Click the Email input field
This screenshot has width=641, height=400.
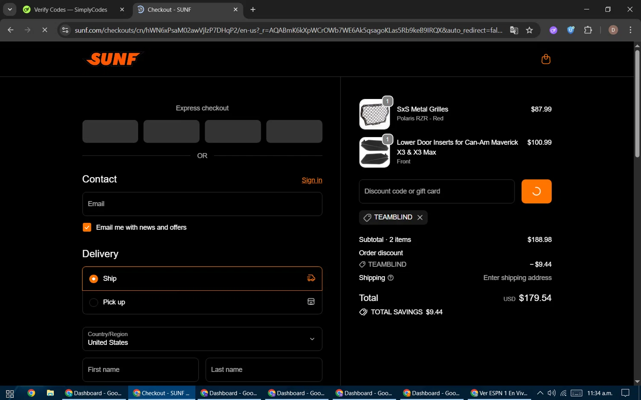[202, 204]
